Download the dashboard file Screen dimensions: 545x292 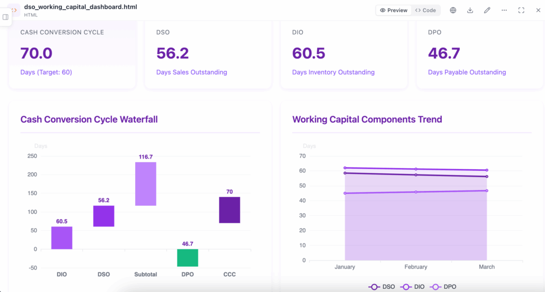click(x=470, y=11)
